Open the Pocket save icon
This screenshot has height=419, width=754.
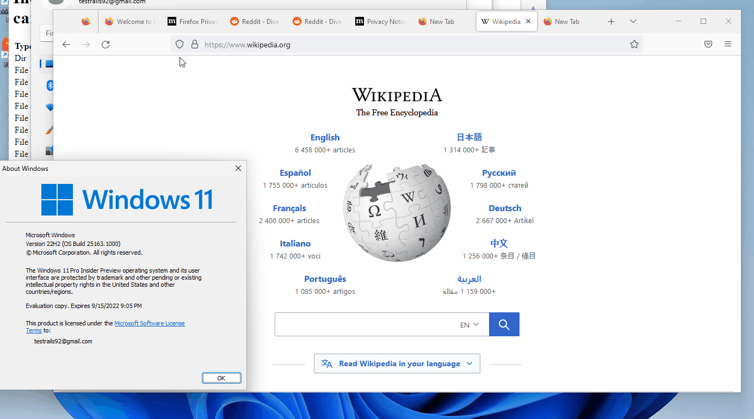click(x=708, y=45)
